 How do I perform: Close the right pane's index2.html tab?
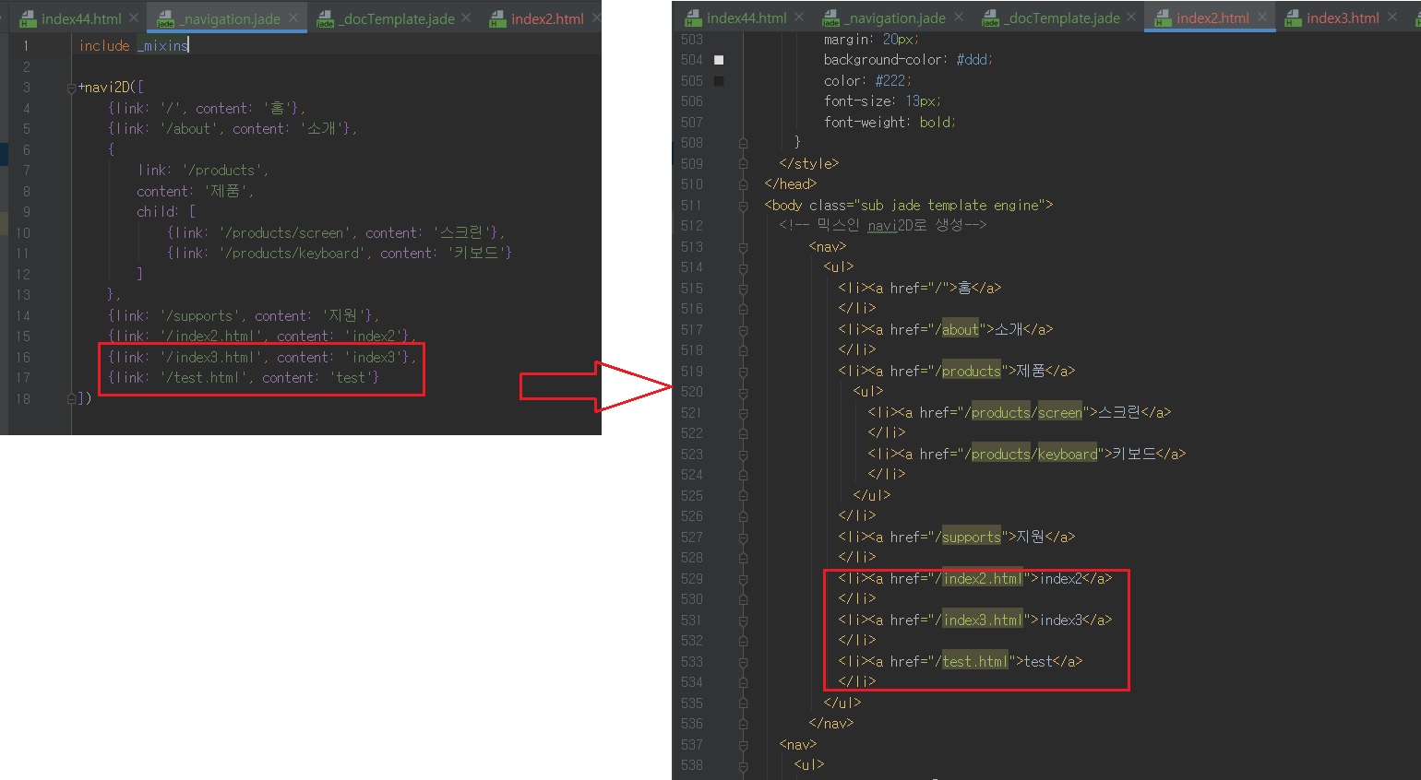tap(1262, 18)
